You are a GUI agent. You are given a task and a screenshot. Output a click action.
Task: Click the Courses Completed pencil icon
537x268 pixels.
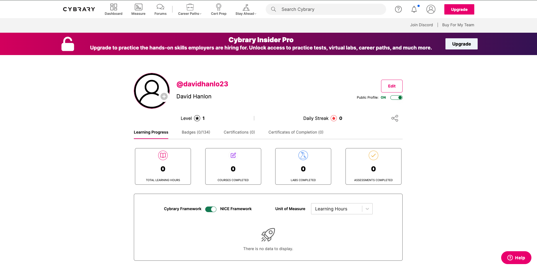point(233,155)
